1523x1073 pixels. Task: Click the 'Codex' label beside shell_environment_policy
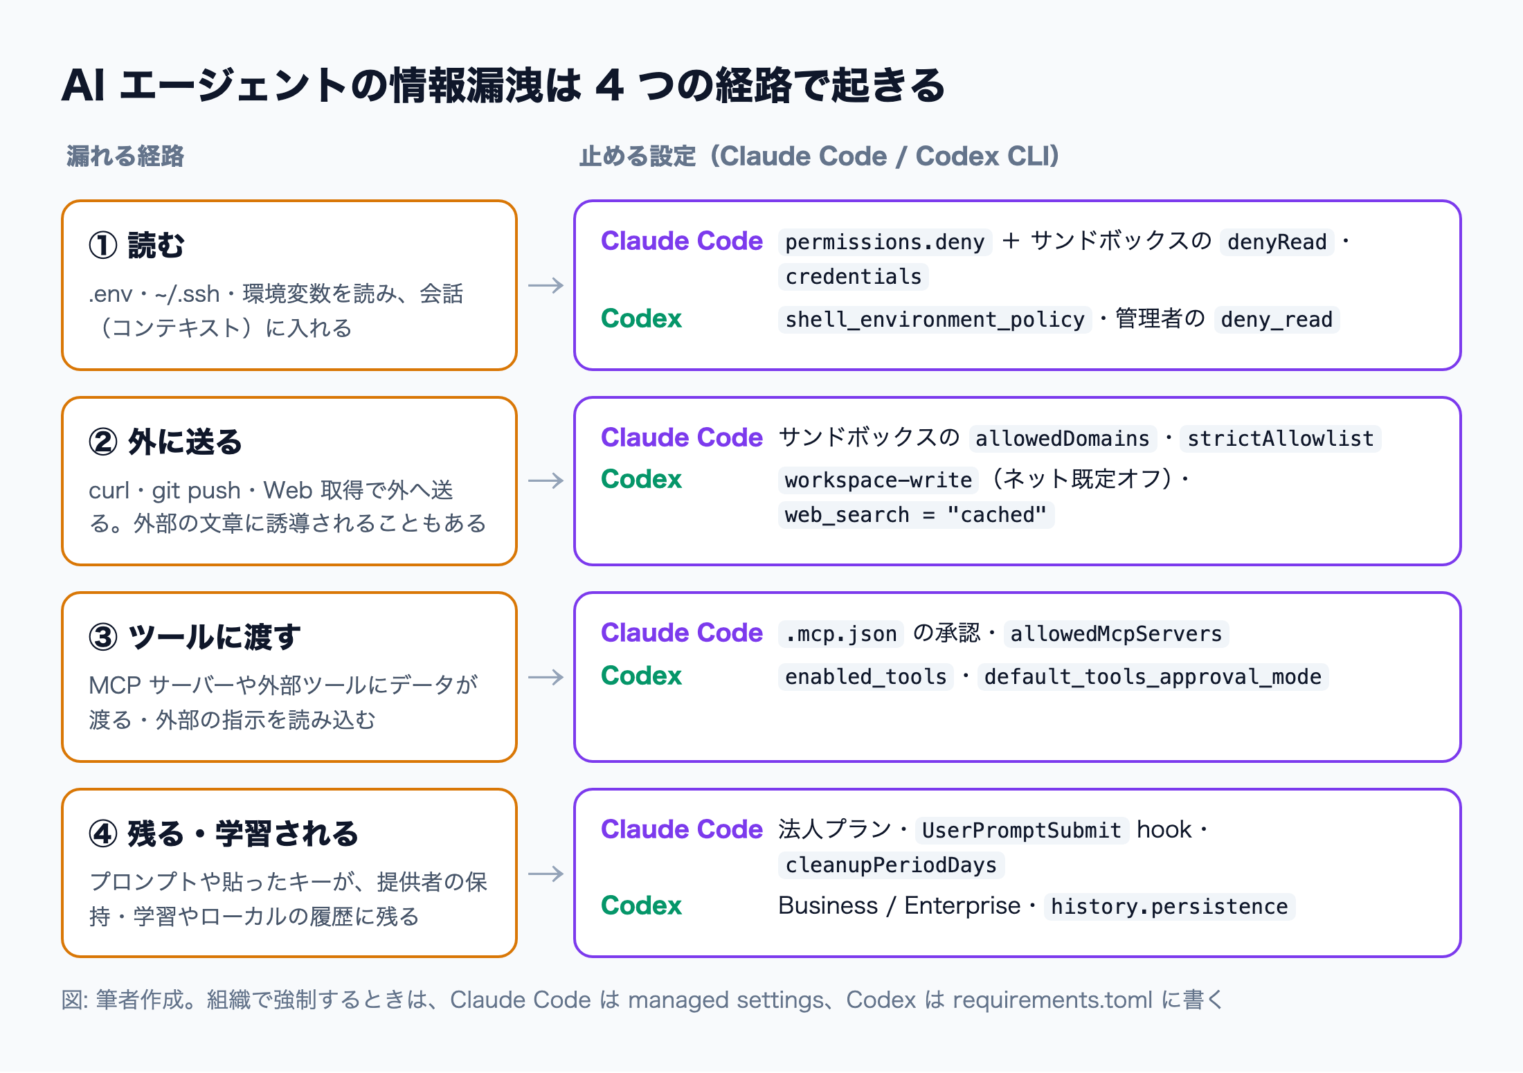point(641,318)
